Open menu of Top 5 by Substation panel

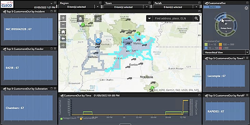pos(55,88)
